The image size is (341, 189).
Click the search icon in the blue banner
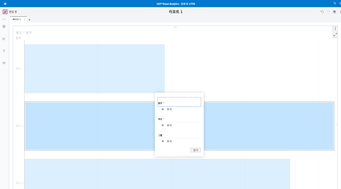tap(335, 3)
